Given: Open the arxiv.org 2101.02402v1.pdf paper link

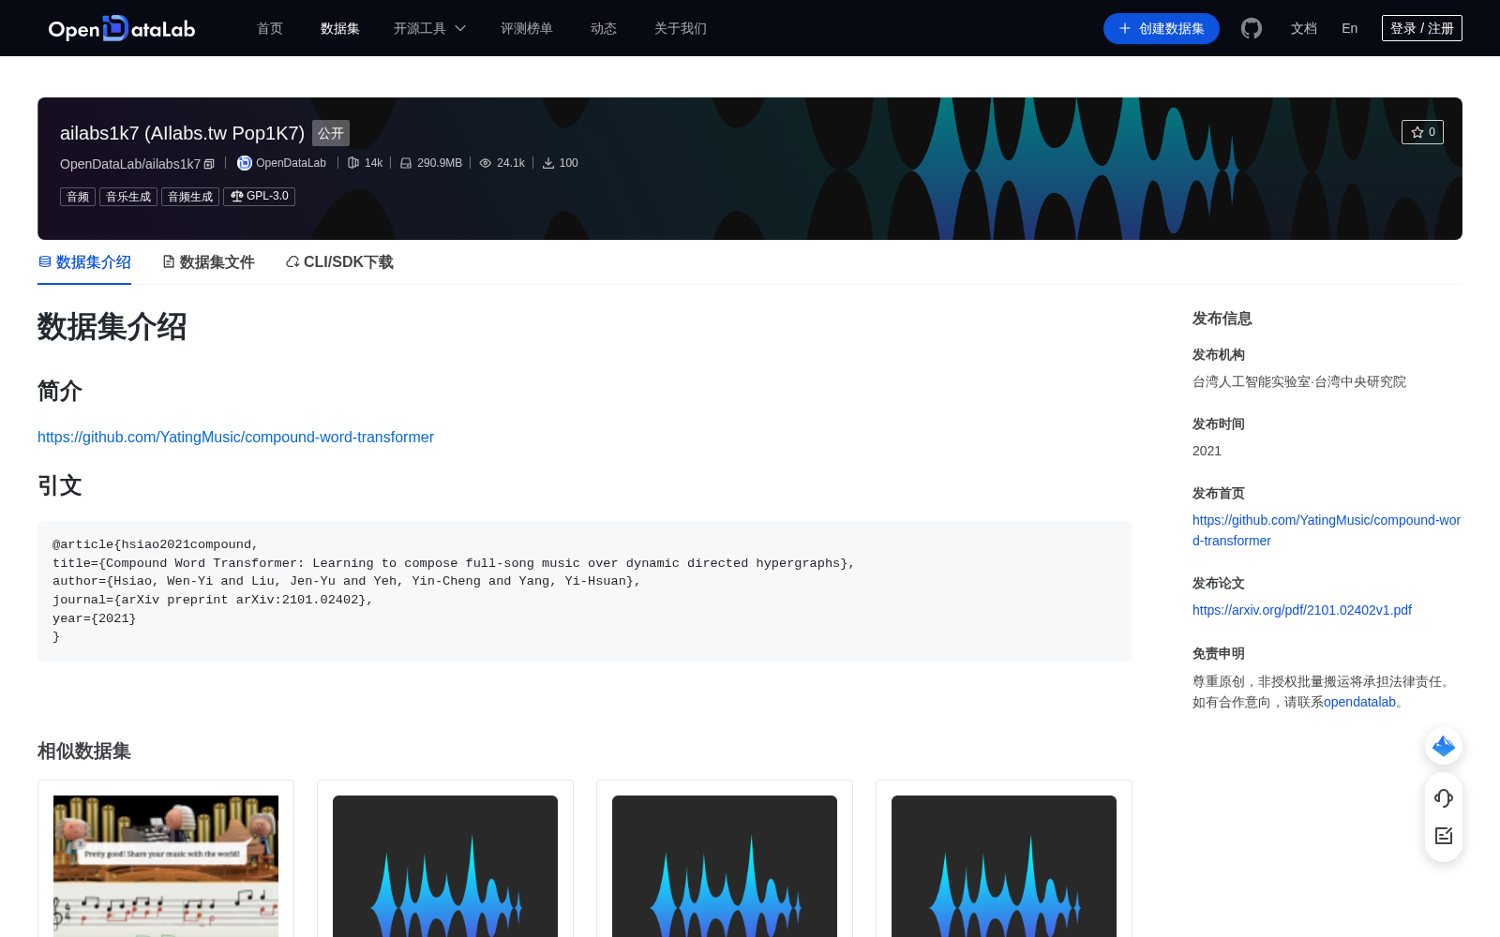Looking at the screenshot, I should tap(1301, 610).
